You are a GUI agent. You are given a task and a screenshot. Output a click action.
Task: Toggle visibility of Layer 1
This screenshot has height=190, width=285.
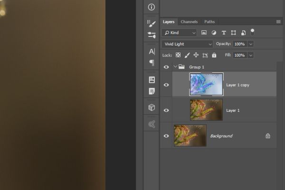pyautogui.click(x=166, y=110)
